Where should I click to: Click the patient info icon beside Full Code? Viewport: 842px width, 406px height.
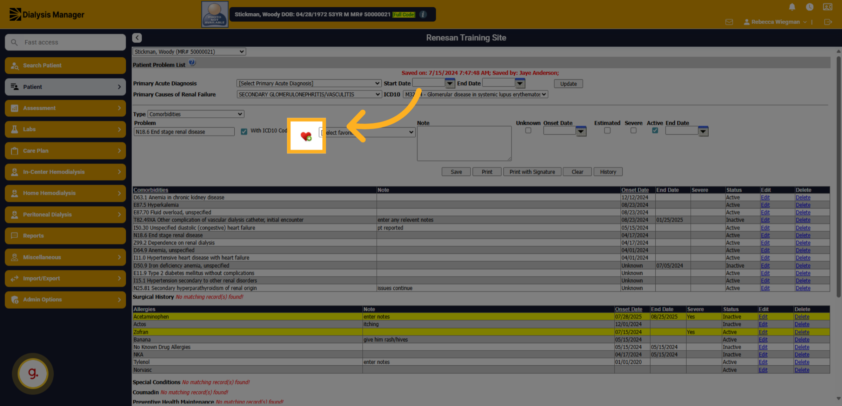[x=423, y=14]
